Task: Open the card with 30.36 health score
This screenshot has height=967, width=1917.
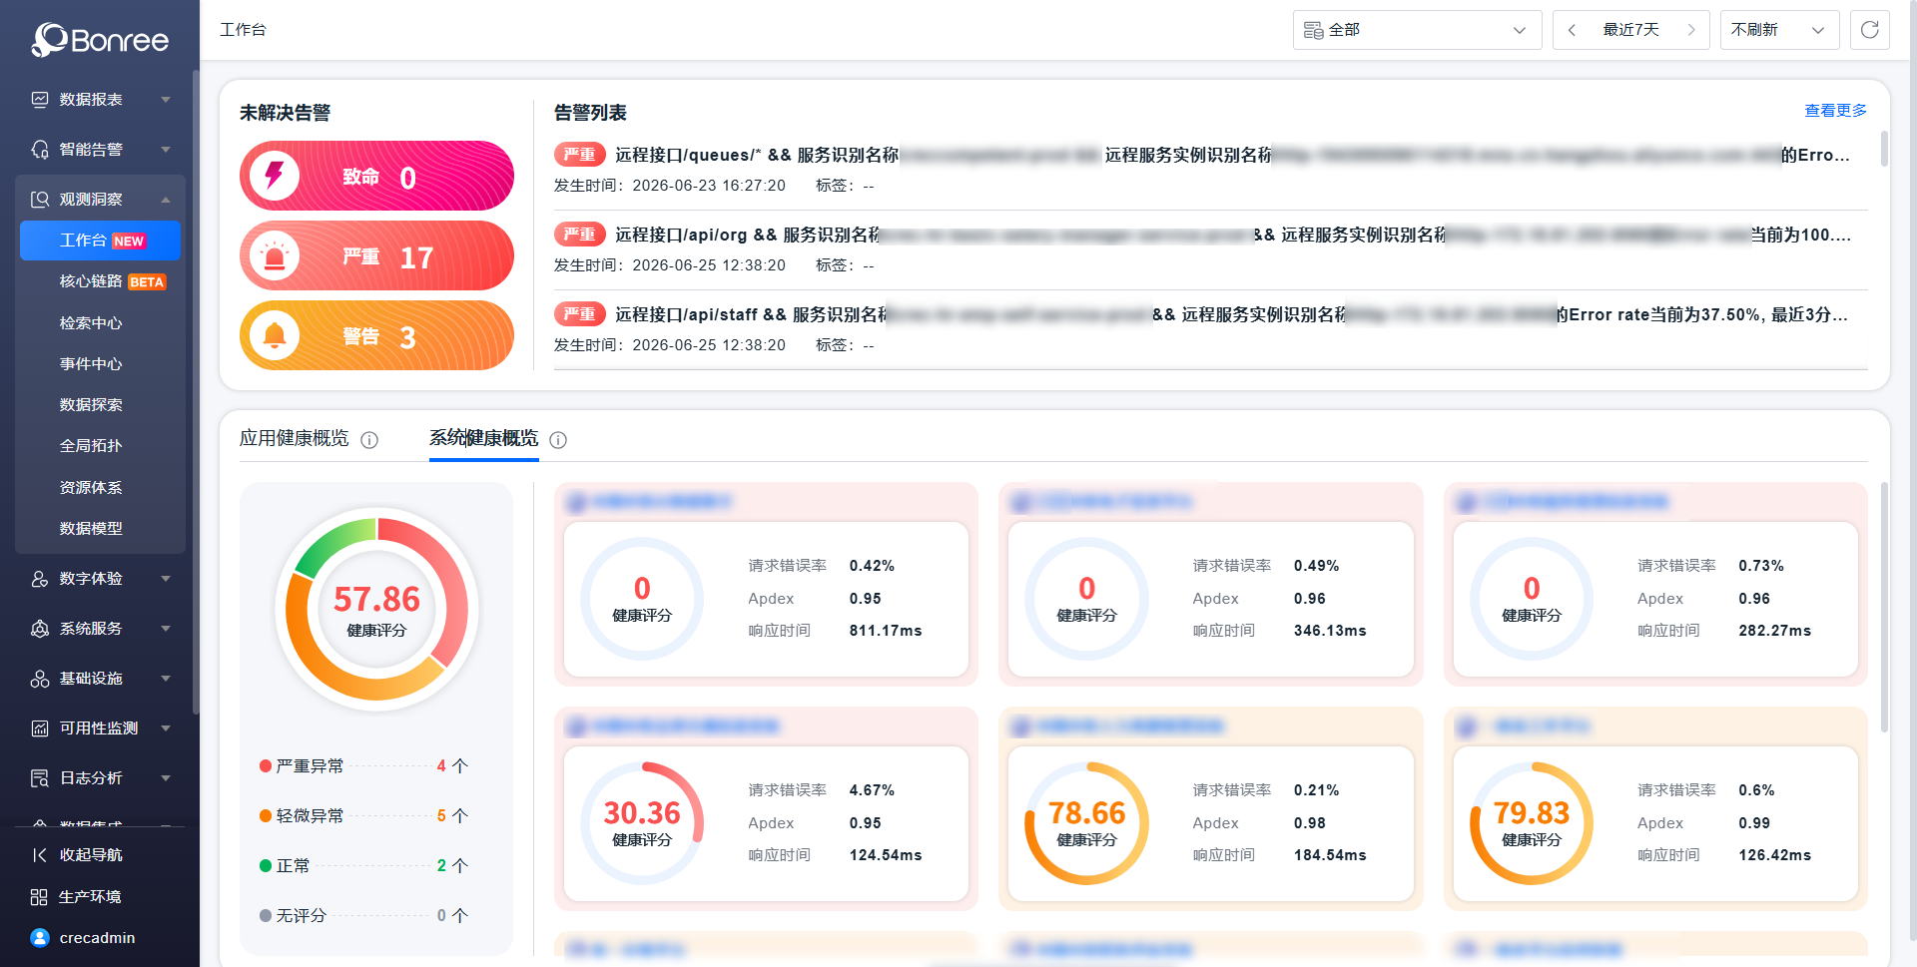Action: coord(766,808)
